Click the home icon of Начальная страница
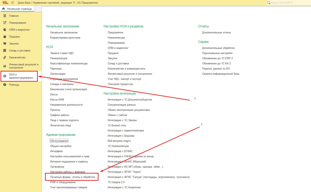Image resolution: width=311 pixels, height=192 pixels. click(3, 9)
